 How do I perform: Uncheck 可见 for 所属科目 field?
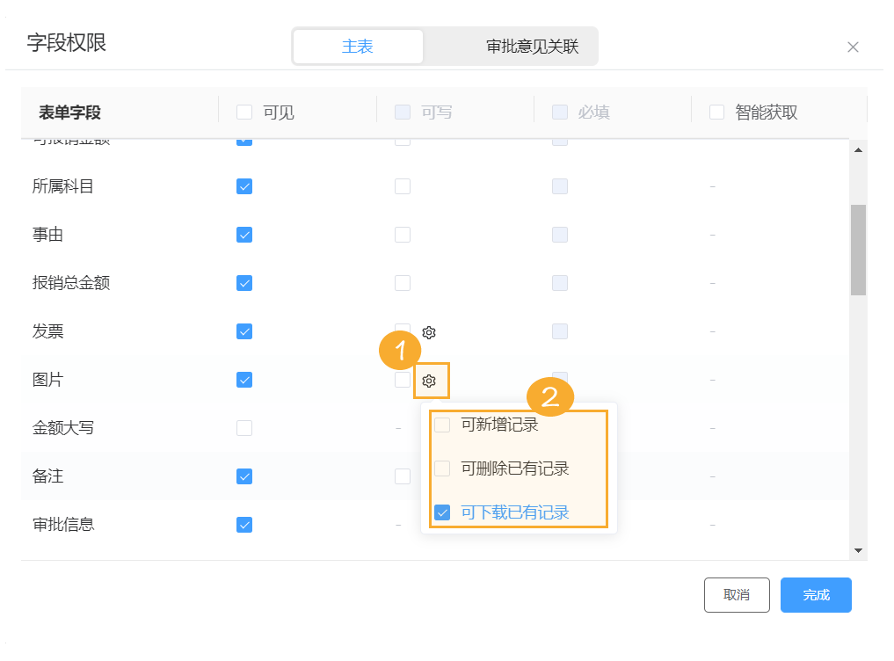[x=243, y=186]
